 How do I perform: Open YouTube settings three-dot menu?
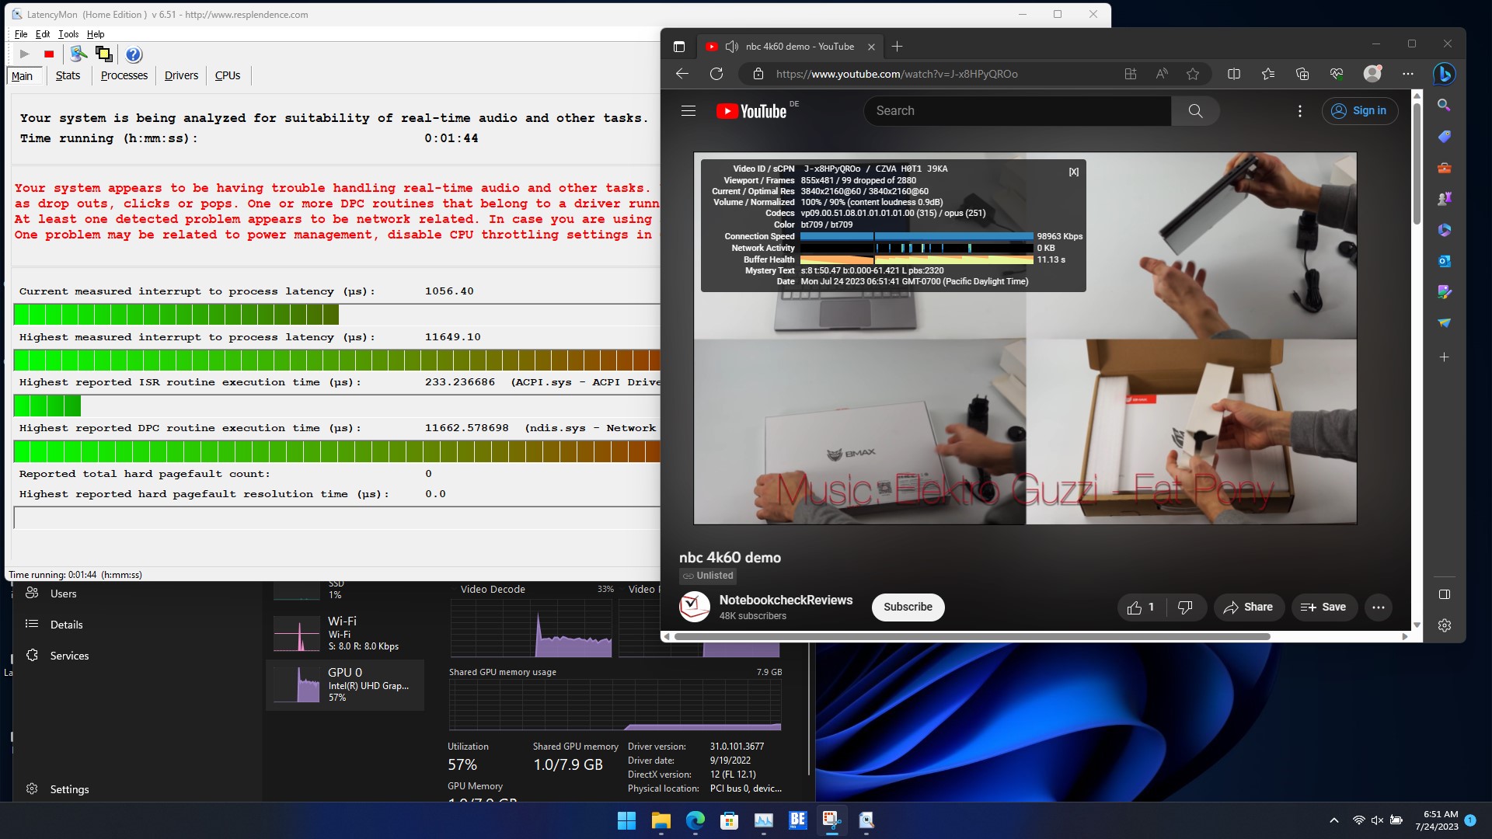[x=1300, y=111]
